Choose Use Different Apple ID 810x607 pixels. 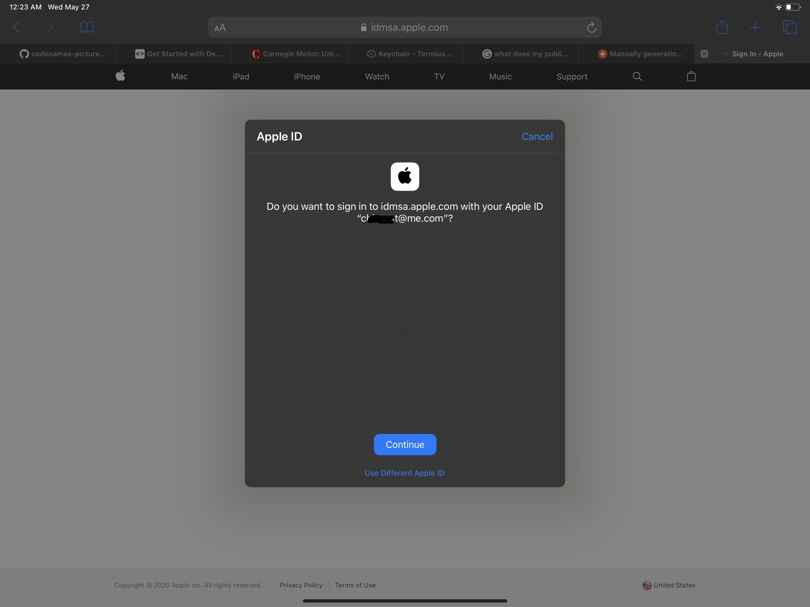click(x=404, y=473)
